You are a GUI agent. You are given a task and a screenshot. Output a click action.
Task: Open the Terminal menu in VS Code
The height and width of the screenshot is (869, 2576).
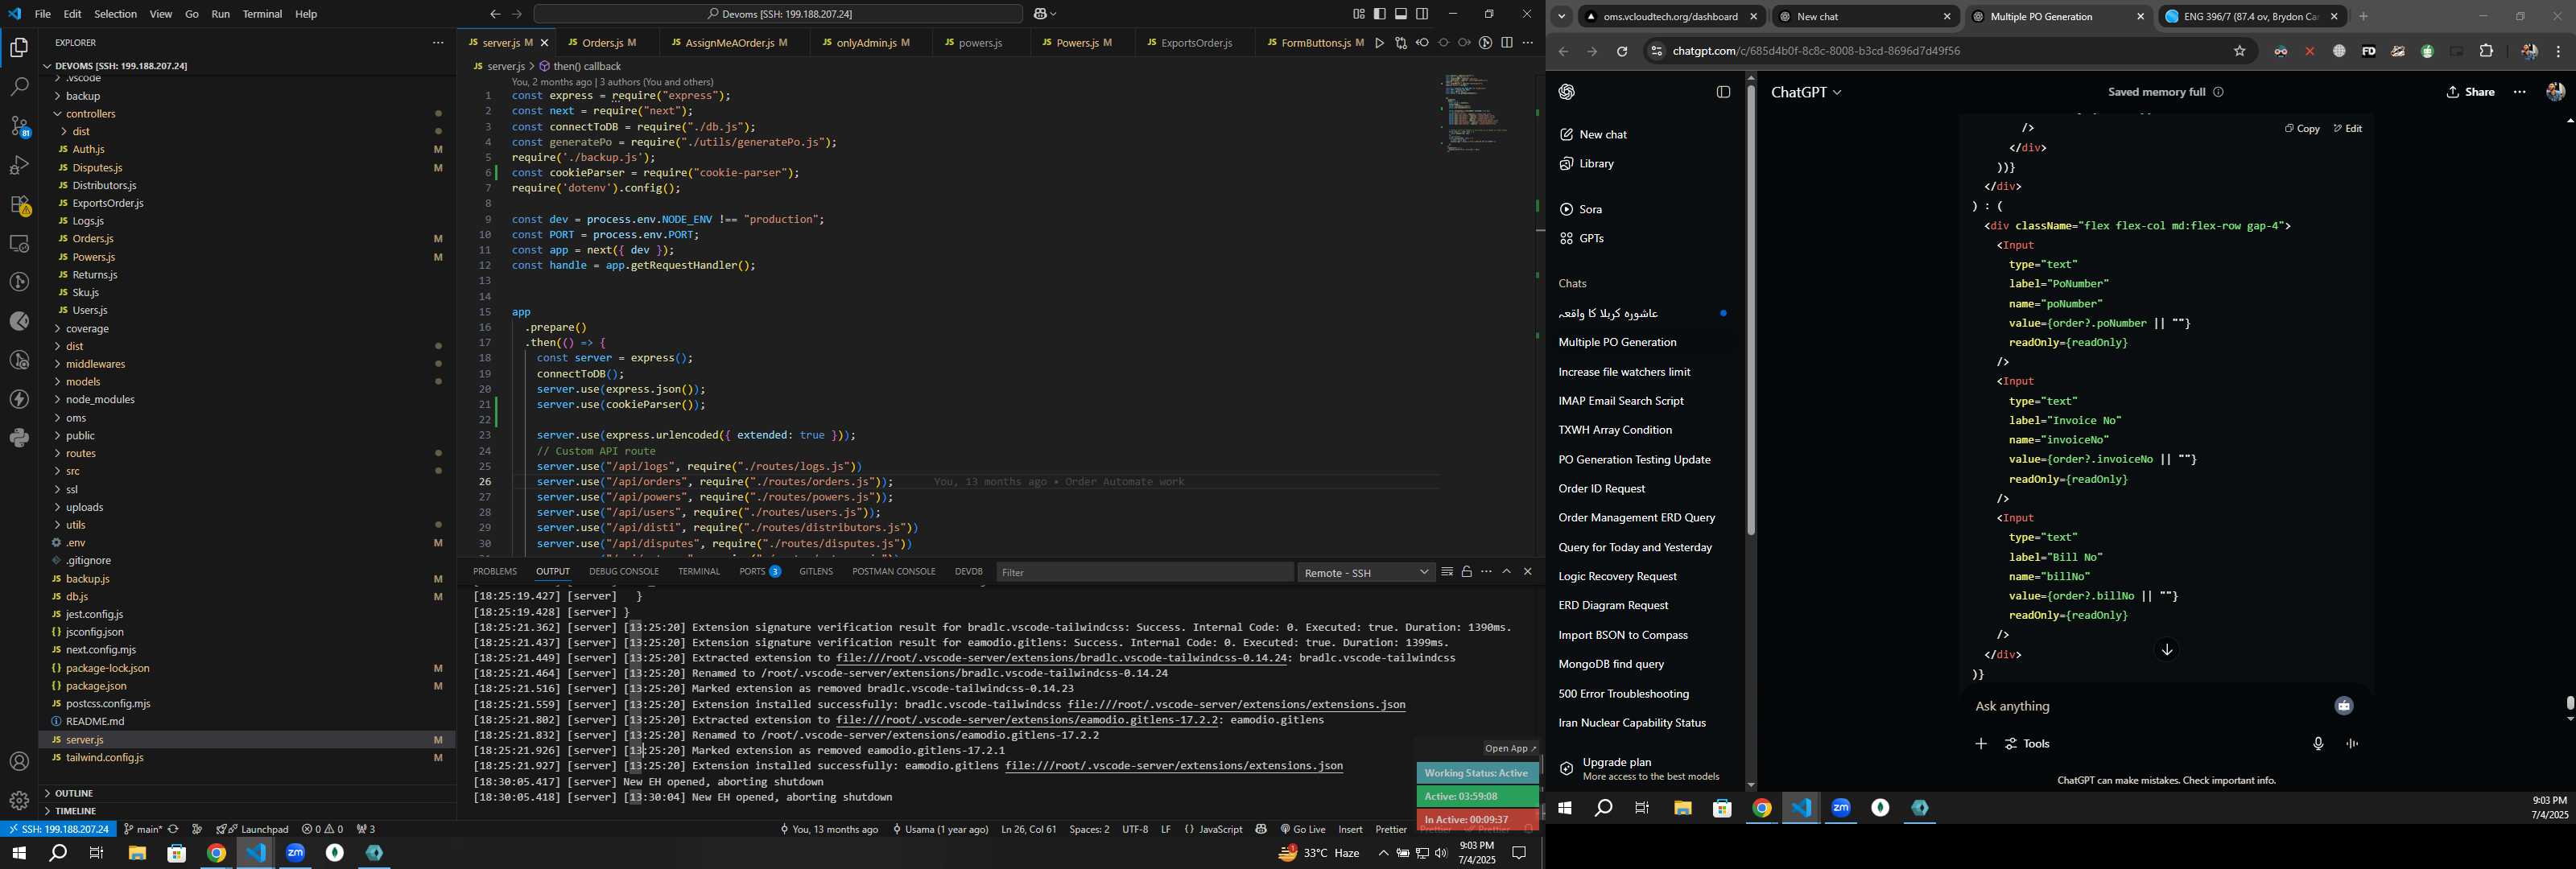pos(262,14)
